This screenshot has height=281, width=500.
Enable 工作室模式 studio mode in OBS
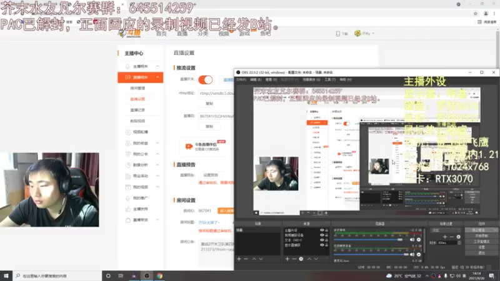481,242
